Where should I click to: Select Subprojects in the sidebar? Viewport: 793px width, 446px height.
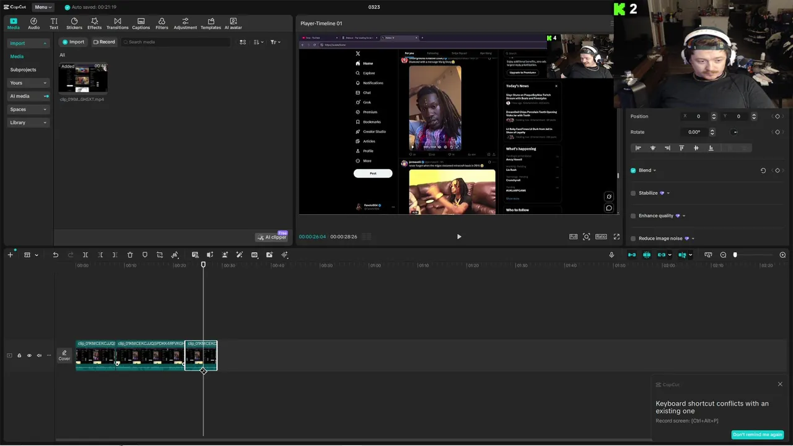pos(23,70)
